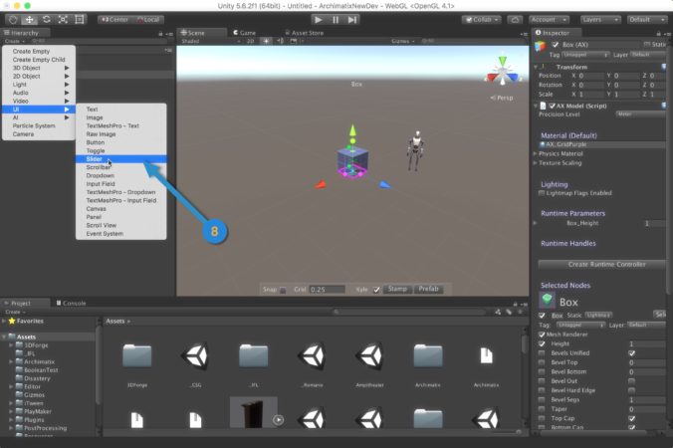Select the Rect transform tool
Viewport: 673px width, 448px height.
click(x=80, y=20)
